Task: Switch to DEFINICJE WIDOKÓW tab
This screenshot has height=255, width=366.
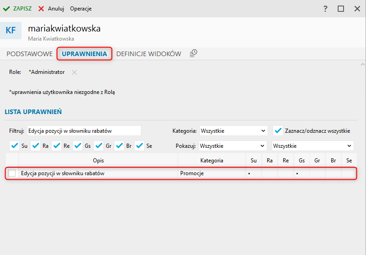Action: tap(149, 54)
